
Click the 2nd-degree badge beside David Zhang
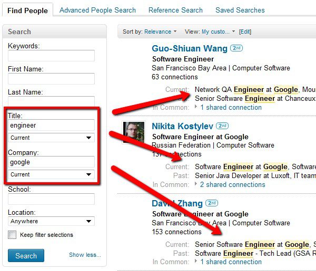(x=212, y=203)
